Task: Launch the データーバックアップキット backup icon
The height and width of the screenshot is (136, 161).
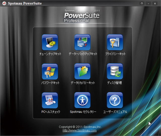Action: pyautogui.click(x=82, y=42)
